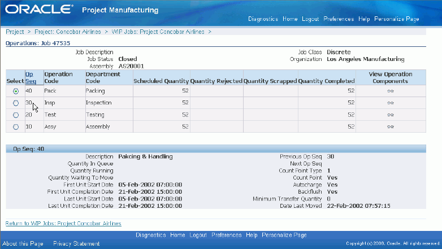The image size is (442, 249).
Task: Open Diagnostics in top header
Action: [x=263, y=19]
